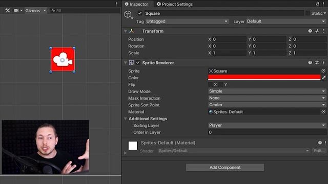
Task: Open Scene view three-dot options menu
Action: [x=117, y=4]
